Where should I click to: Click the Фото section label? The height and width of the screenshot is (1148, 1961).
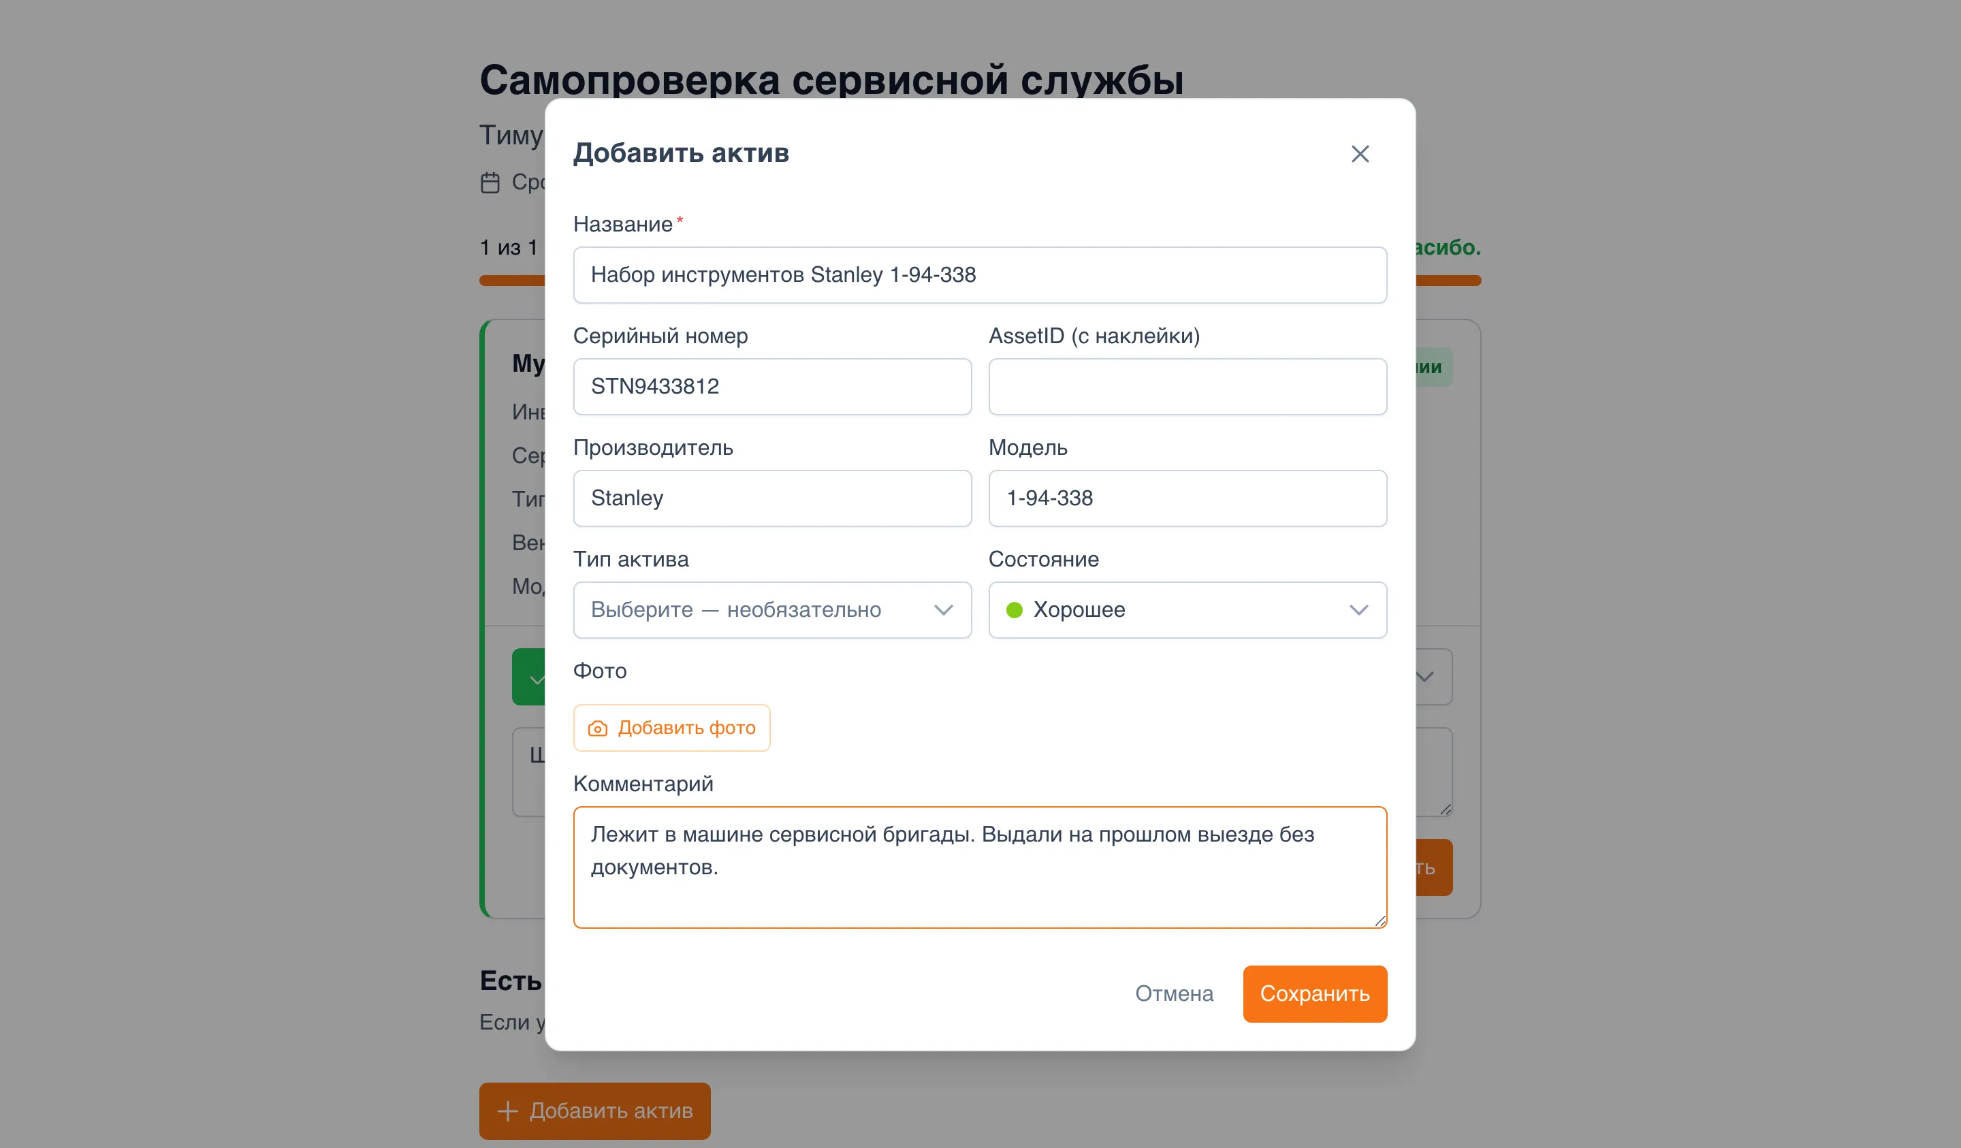pyautogui.click(x=599, y=671)
